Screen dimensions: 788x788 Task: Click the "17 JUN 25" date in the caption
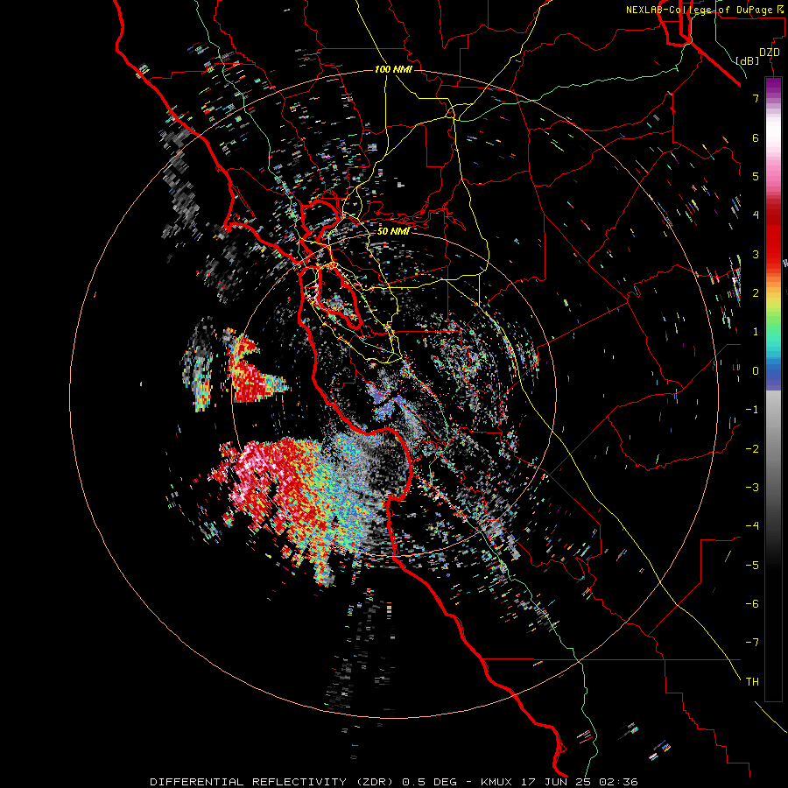coord(556,782)
